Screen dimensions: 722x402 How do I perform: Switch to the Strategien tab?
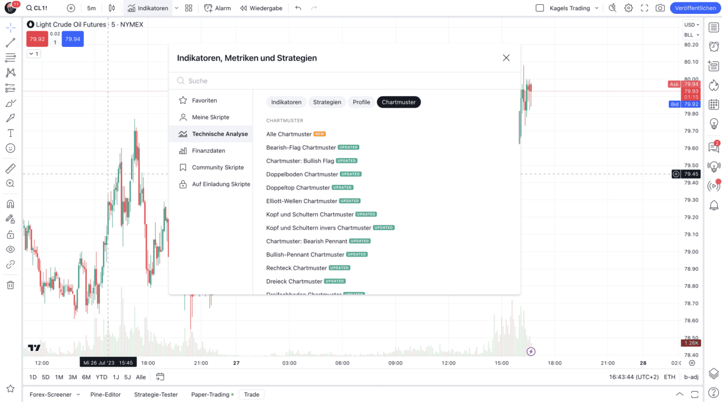click(x=327, y=102)
